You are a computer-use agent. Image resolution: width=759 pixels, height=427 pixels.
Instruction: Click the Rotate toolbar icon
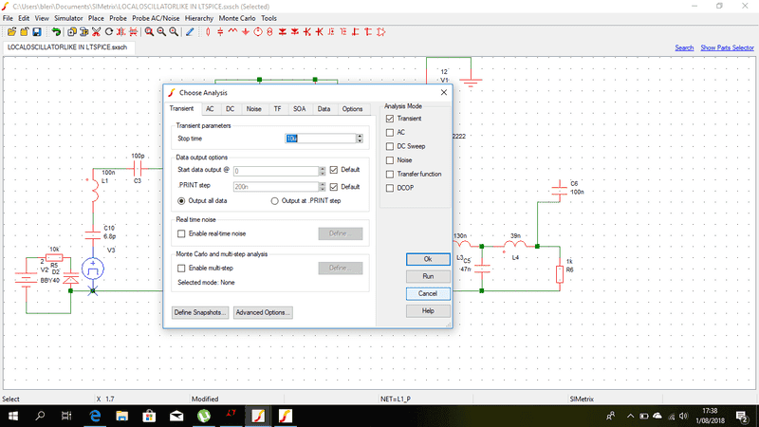109,31
